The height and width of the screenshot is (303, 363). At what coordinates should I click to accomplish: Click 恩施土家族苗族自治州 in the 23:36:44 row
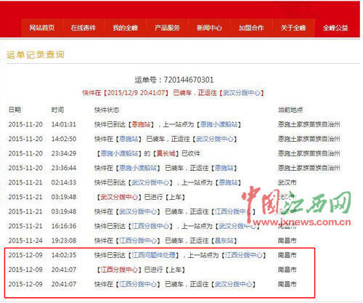click(x=309, y=168)
